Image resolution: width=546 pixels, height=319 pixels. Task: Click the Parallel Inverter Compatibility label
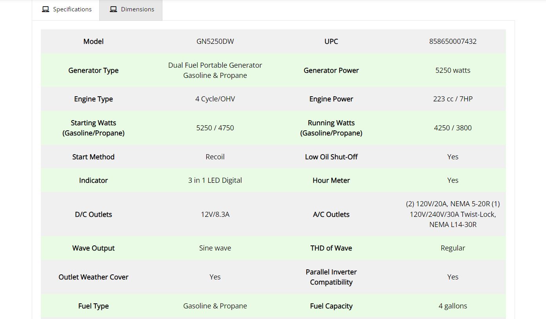(x=331, y=277)
